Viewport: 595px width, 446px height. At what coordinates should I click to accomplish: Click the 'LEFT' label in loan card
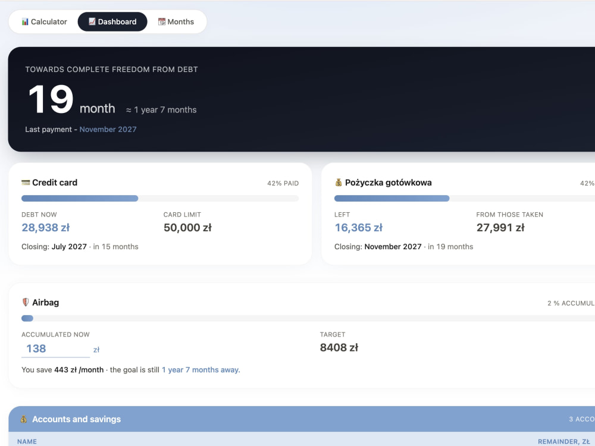342,215
